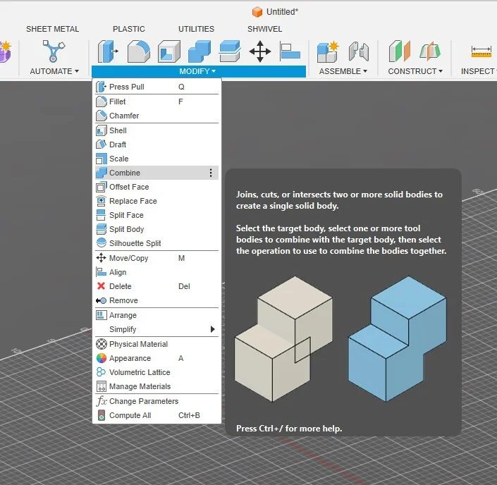Click the Align toolbar icon
Image resolution: width=497 pixels, height=485 pixels.
tap(290, 51)
